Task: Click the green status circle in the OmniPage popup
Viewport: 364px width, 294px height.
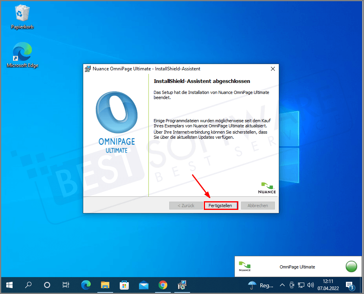Action: [351, 266]
